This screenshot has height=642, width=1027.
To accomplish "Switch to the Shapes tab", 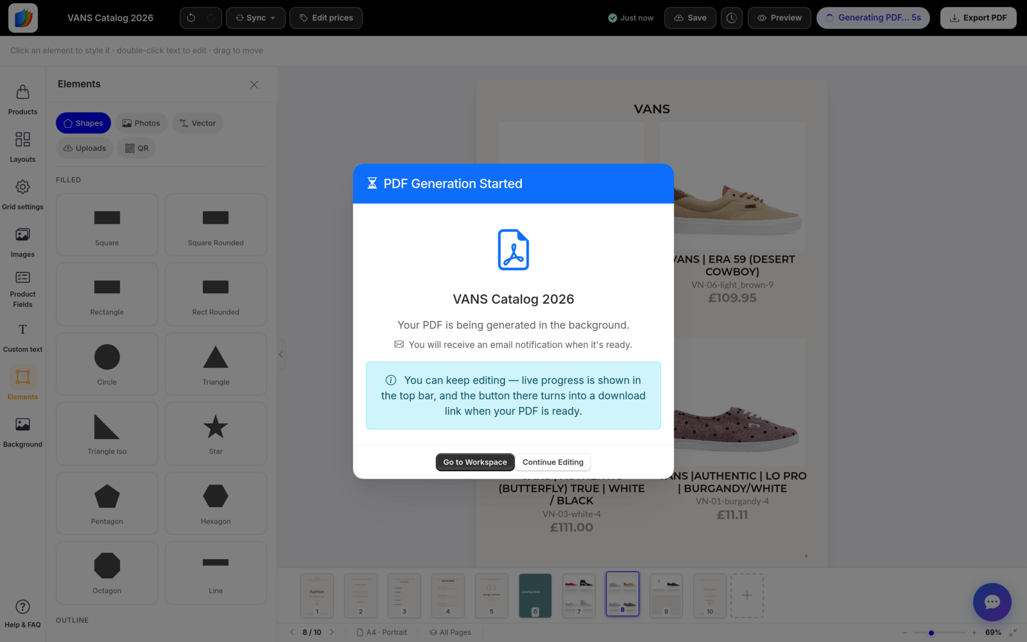I will (x=83, y=123).
